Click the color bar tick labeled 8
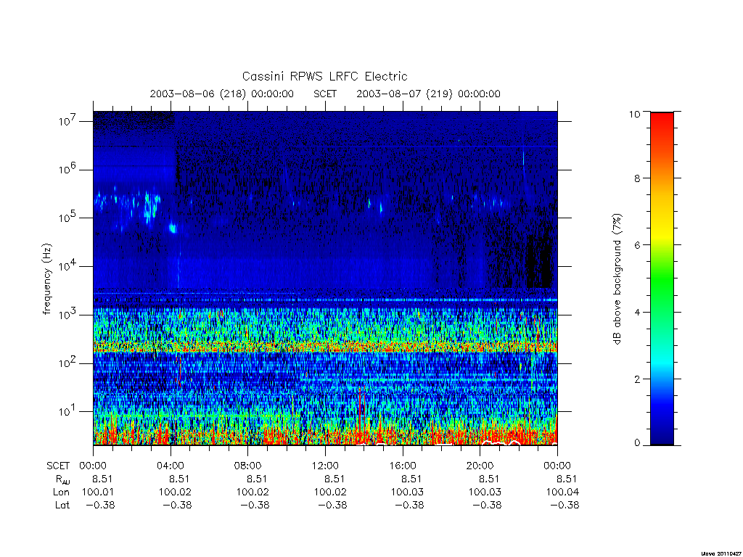 point(638,178)
